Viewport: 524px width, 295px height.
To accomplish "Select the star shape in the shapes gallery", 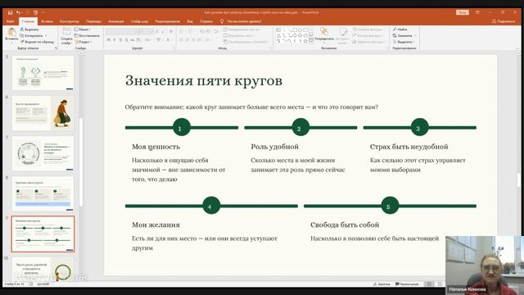I will pyautogui.click(x=305, y=41).
